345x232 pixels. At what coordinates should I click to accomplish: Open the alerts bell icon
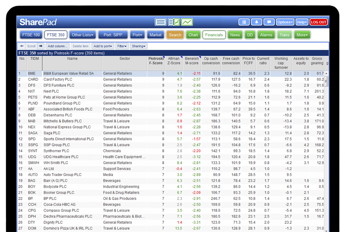click(x=257, y=22)
